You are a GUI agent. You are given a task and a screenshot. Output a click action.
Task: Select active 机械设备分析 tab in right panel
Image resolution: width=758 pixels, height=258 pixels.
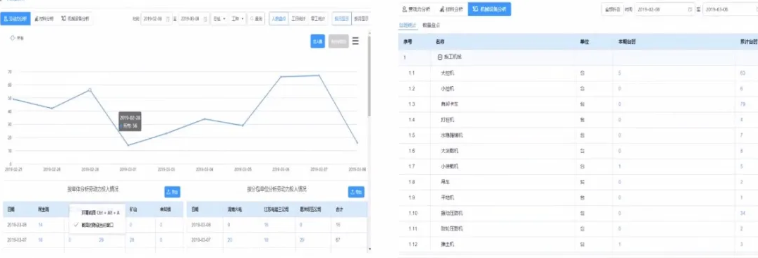click(x=489, y=9)
